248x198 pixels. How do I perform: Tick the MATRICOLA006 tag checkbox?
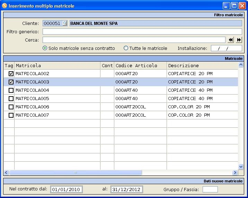(x=11, y=107)
